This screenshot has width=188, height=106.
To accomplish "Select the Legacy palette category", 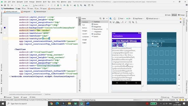I will tap(84, 43).
